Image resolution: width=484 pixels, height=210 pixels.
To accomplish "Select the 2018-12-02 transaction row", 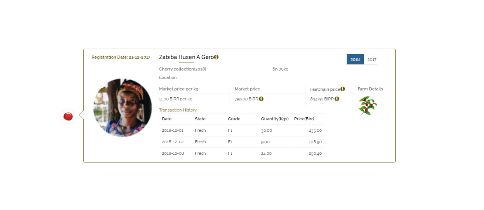I will [242, 142].
